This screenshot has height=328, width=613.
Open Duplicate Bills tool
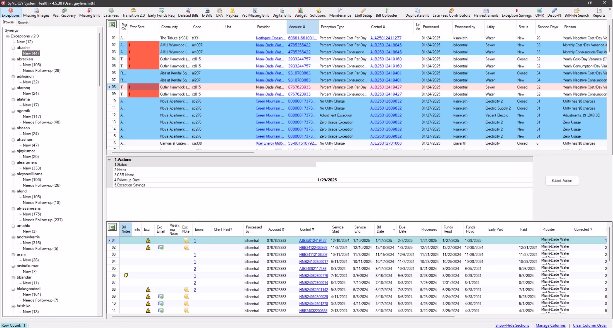tap(417, 13)
